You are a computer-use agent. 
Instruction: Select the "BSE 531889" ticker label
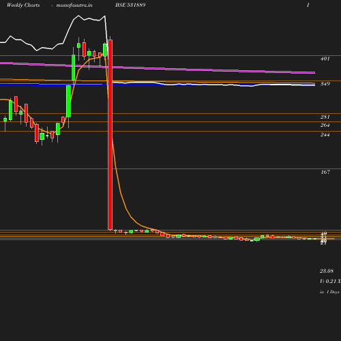coord(130,5)
